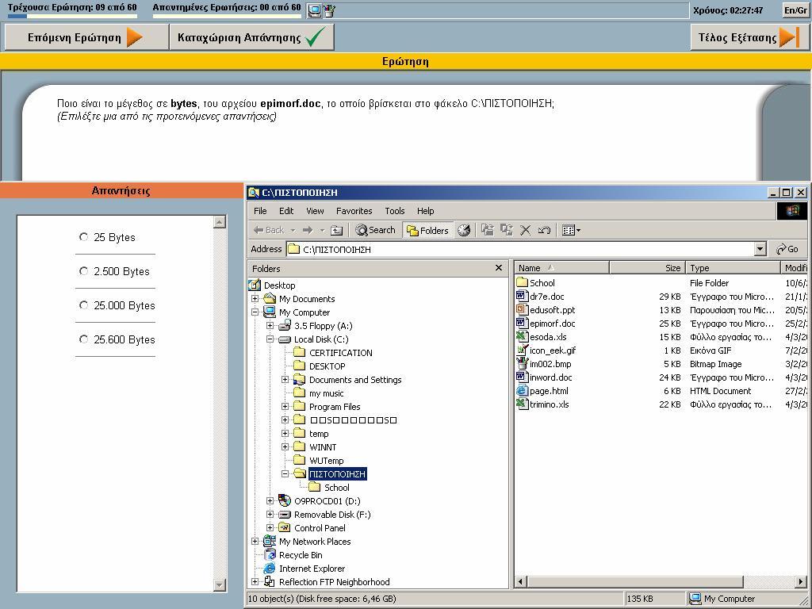Expand Program Files node
This screenshot has width=812, height=609.
click(285, 407)
